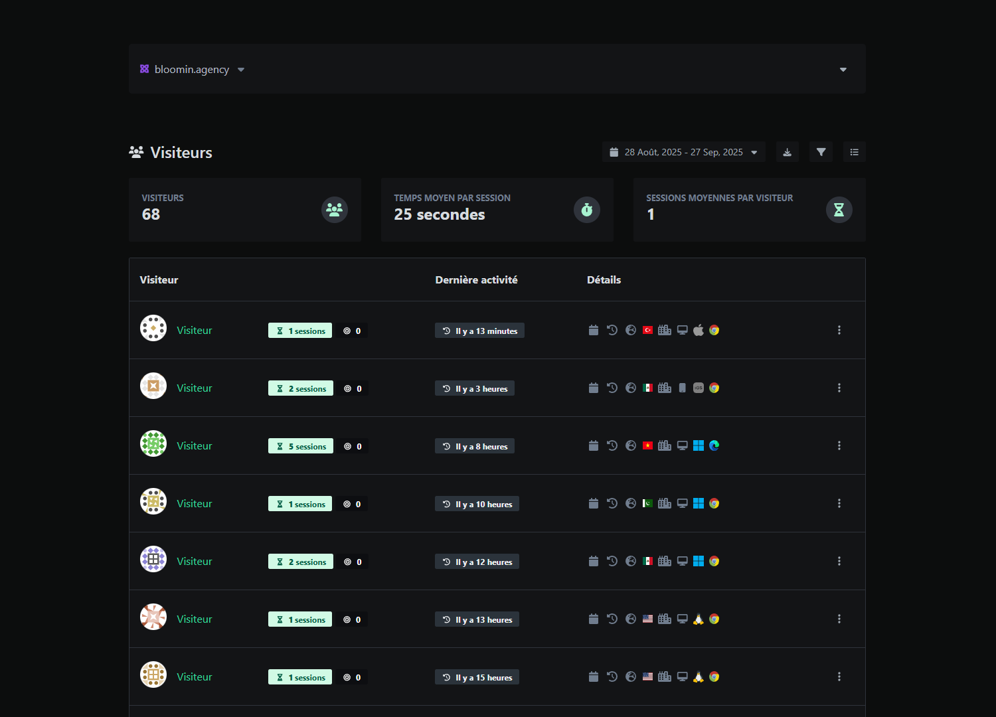Screen dimensions: 996x717
Task: Click the Linux penguin icon for the 13 heures row
Action: tap(698, 619)
